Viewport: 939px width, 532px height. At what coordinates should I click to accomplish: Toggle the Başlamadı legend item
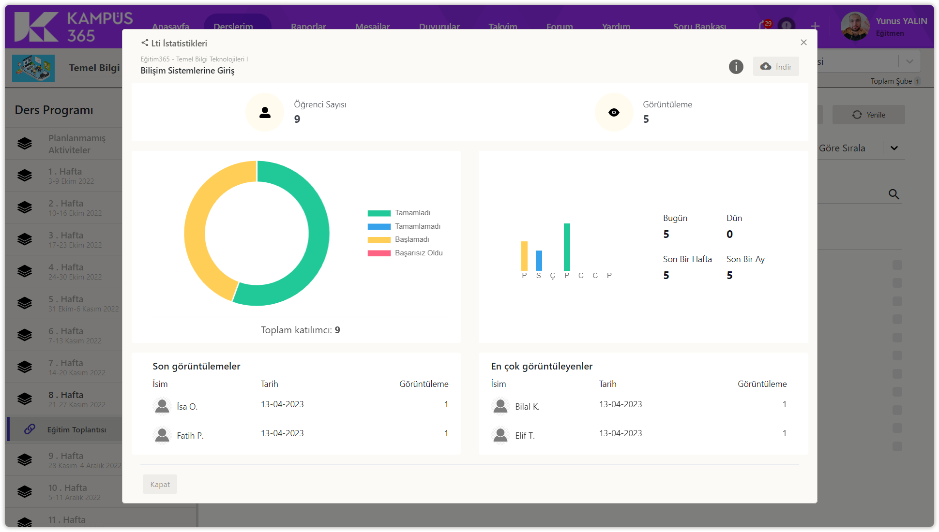(x=411, y=239)
